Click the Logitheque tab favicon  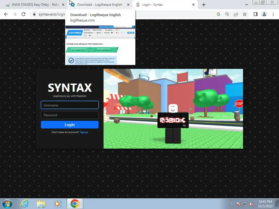tap(72, 5)
